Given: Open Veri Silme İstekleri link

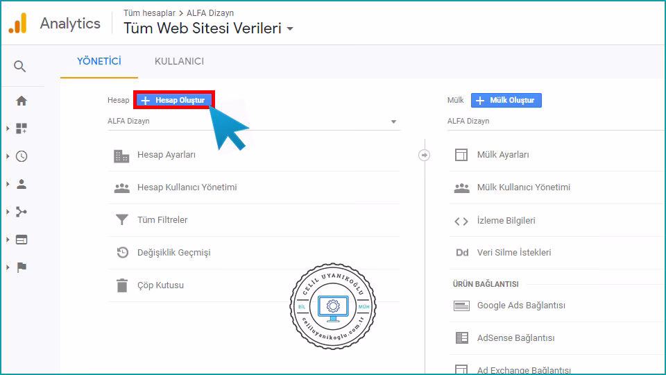Looking at the screenshot, I should click(x=514, y=253).
